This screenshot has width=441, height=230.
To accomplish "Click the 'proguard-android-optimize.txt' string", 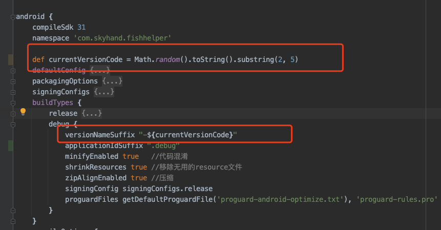I will (280, 199).
